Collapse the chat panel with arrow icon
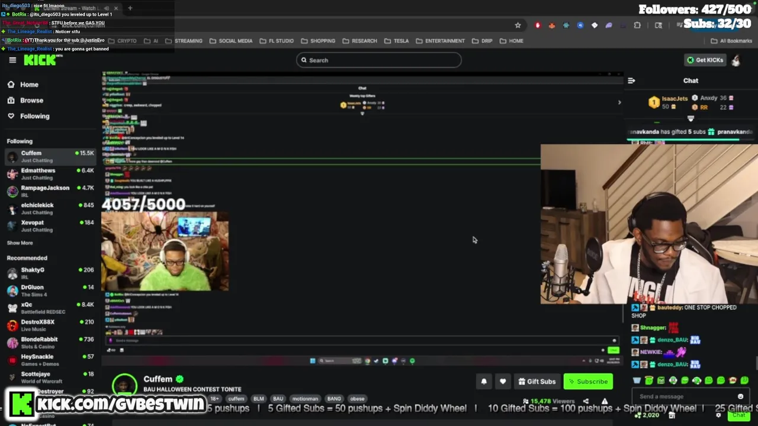758x426 pixels. 631,80
